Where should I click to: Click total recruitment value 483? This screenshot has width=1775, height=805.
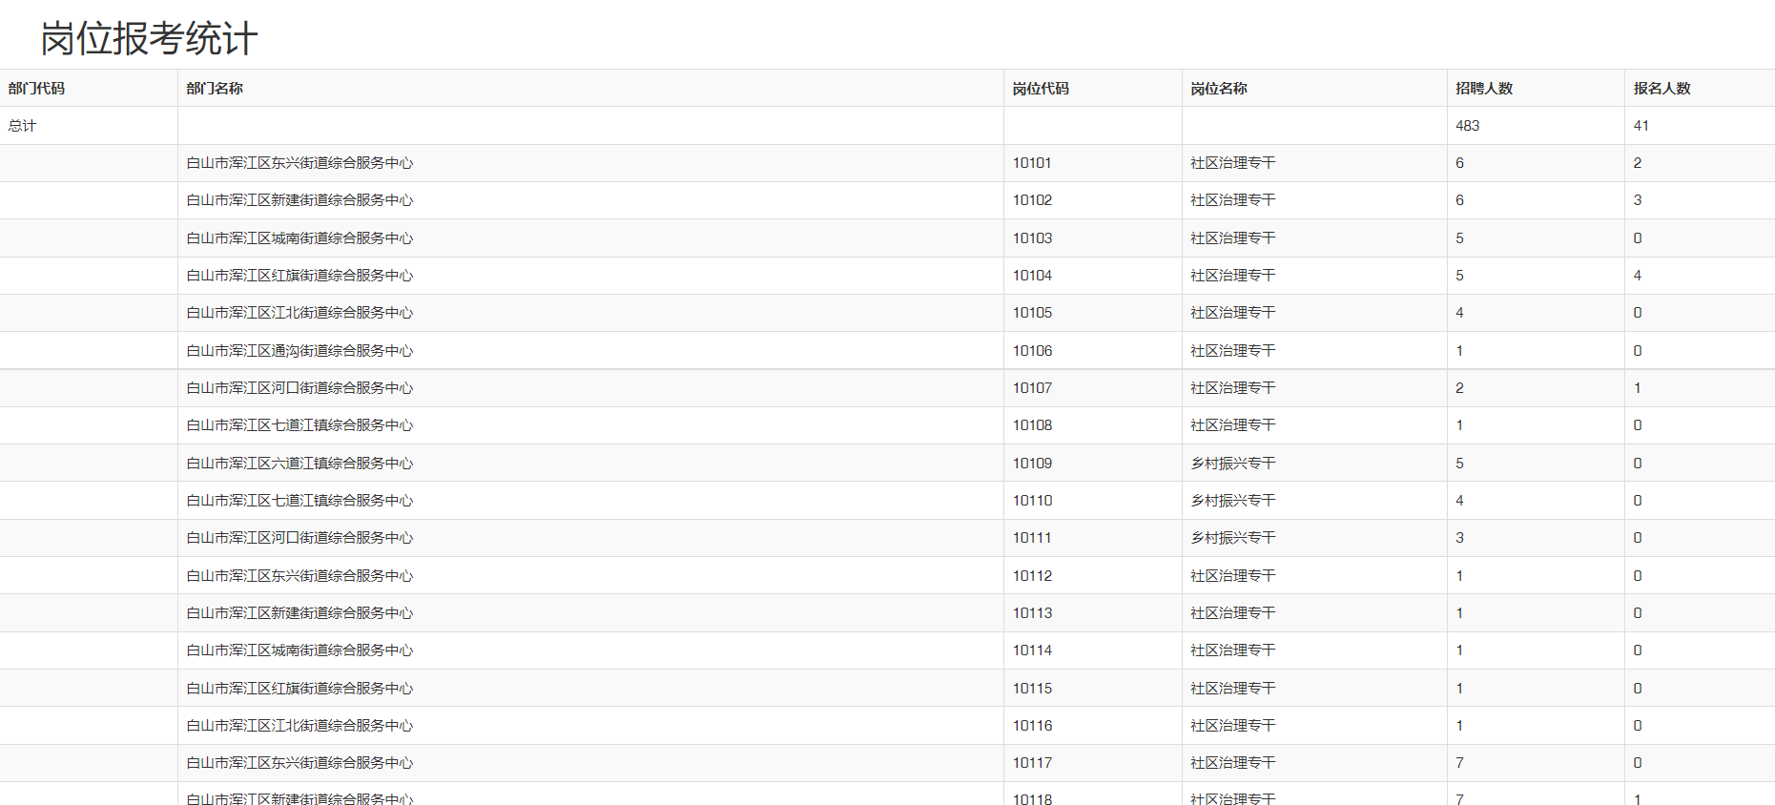[1467, 126]
